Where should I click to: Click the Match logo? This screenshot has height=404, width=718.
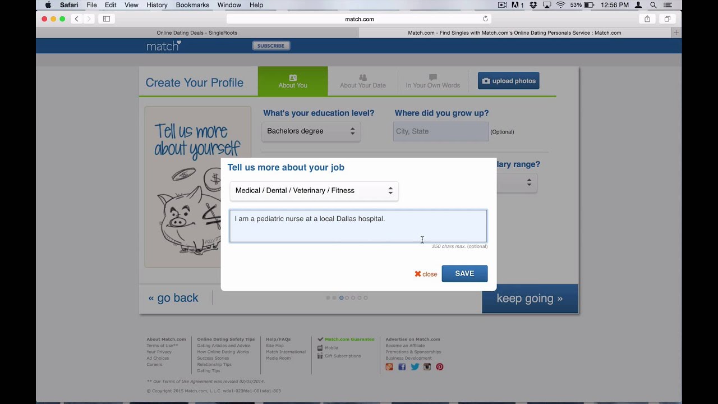coord(163,45)
